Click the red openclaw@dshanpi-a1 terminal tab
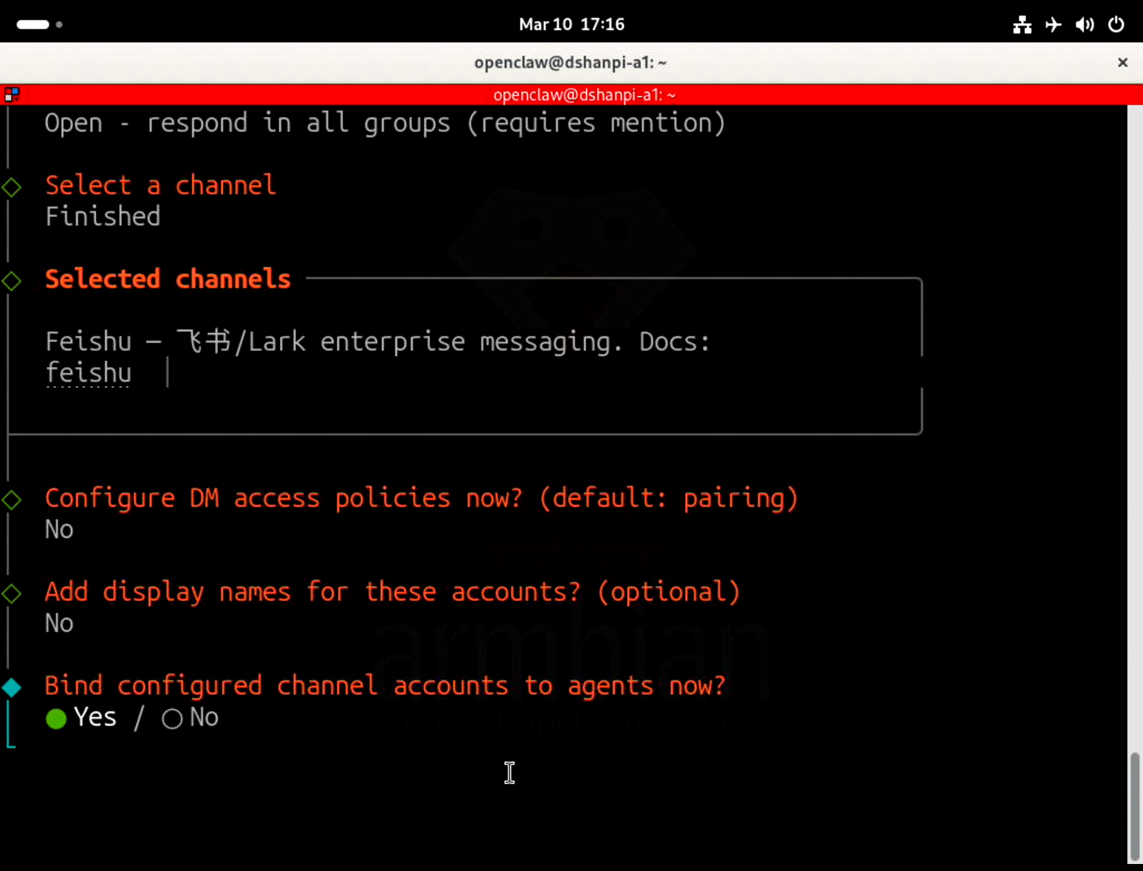Image resolution: width=1143 pixels, height=871 pixels. coord(584,95)
